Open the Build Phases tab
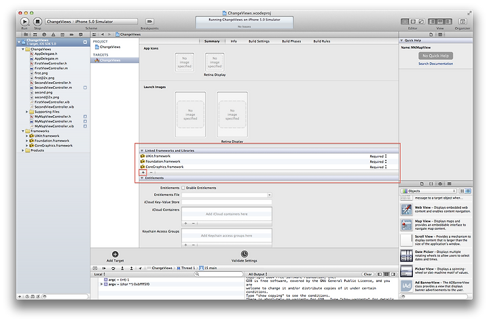The width and height of the screenshot is (489, 322). [291, 41]
